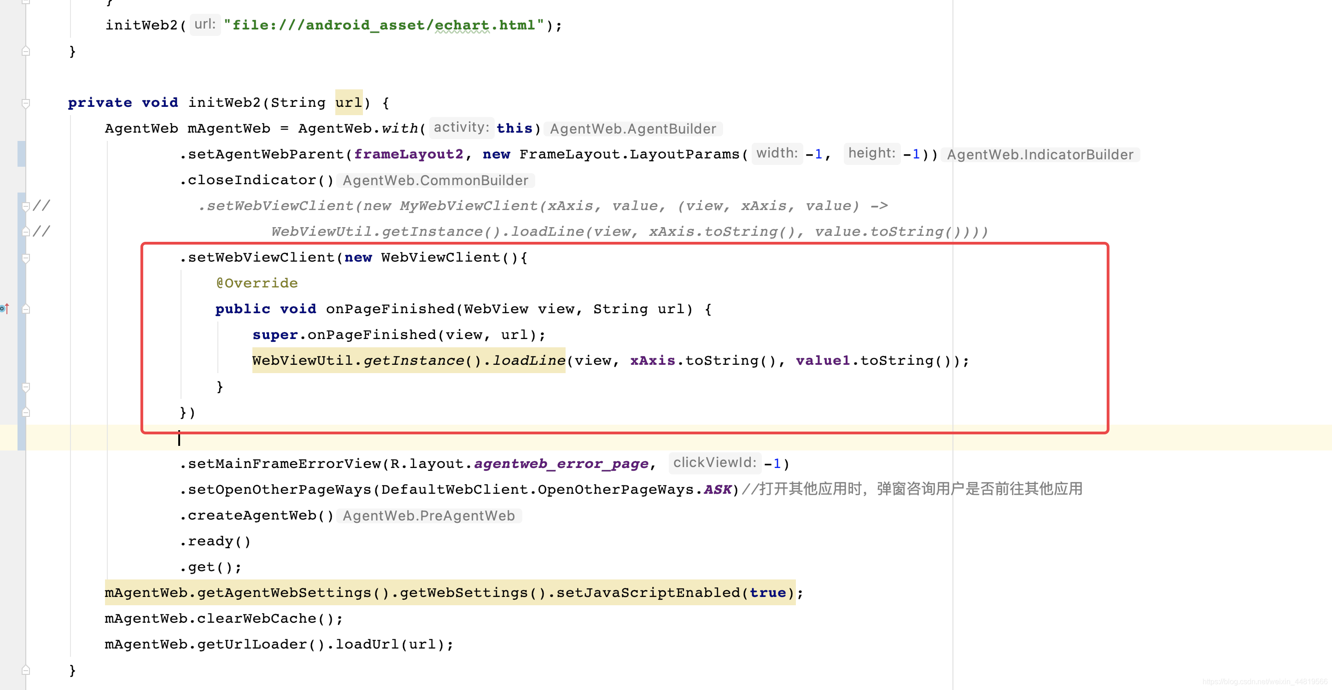This screenshot has width=1332, height=690.
Task: Click fold marker at first commented setWebViewClient line
Action: 26,206
